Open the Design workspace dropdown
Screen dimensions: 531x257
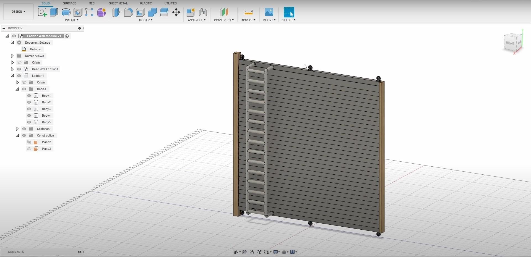[x=18, y=12]
